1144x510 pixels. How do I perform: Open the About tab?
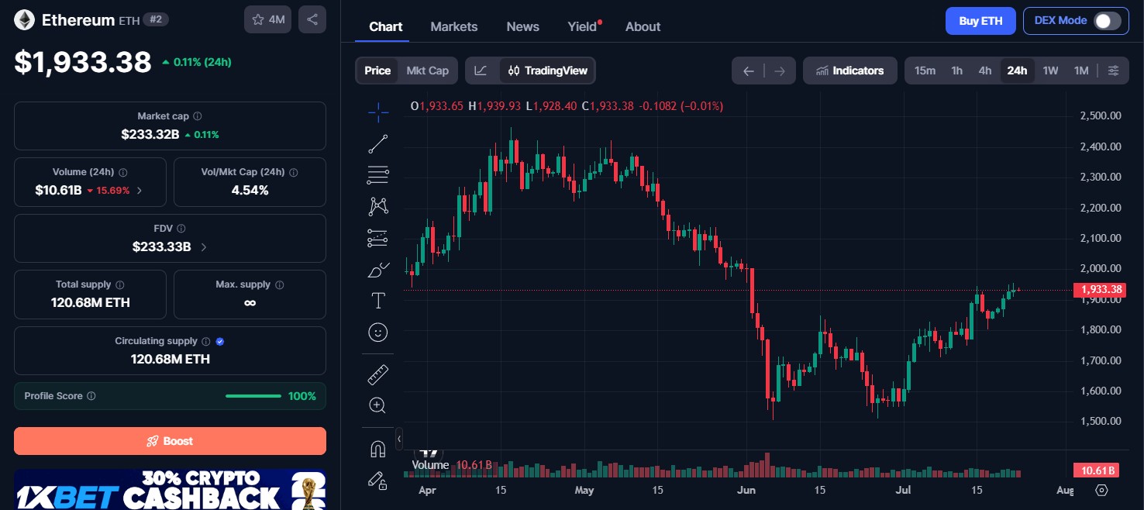(643, 26)
